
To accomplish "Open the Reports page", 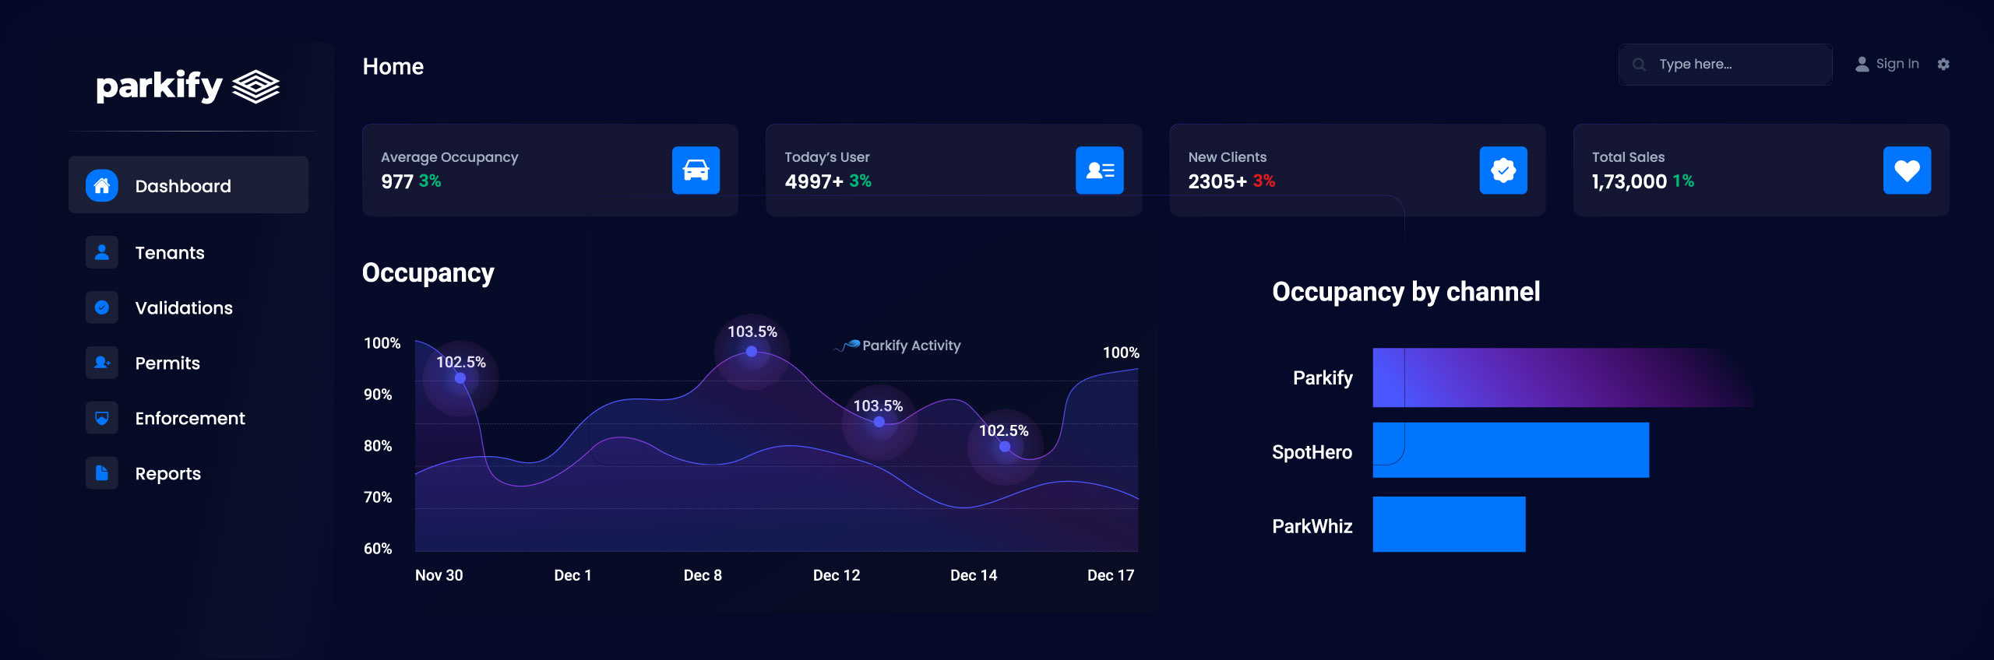I will tap(167, 473).
